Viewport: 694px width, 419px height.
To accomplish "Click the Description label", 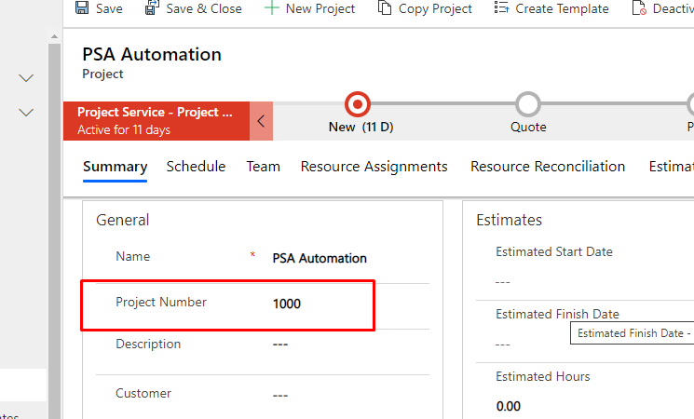I will tap(148, 345).
